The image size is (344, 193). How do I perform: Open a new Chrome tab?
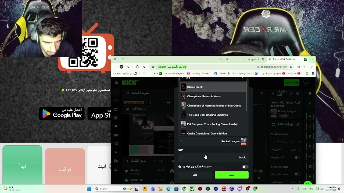(x=221, y=59)
